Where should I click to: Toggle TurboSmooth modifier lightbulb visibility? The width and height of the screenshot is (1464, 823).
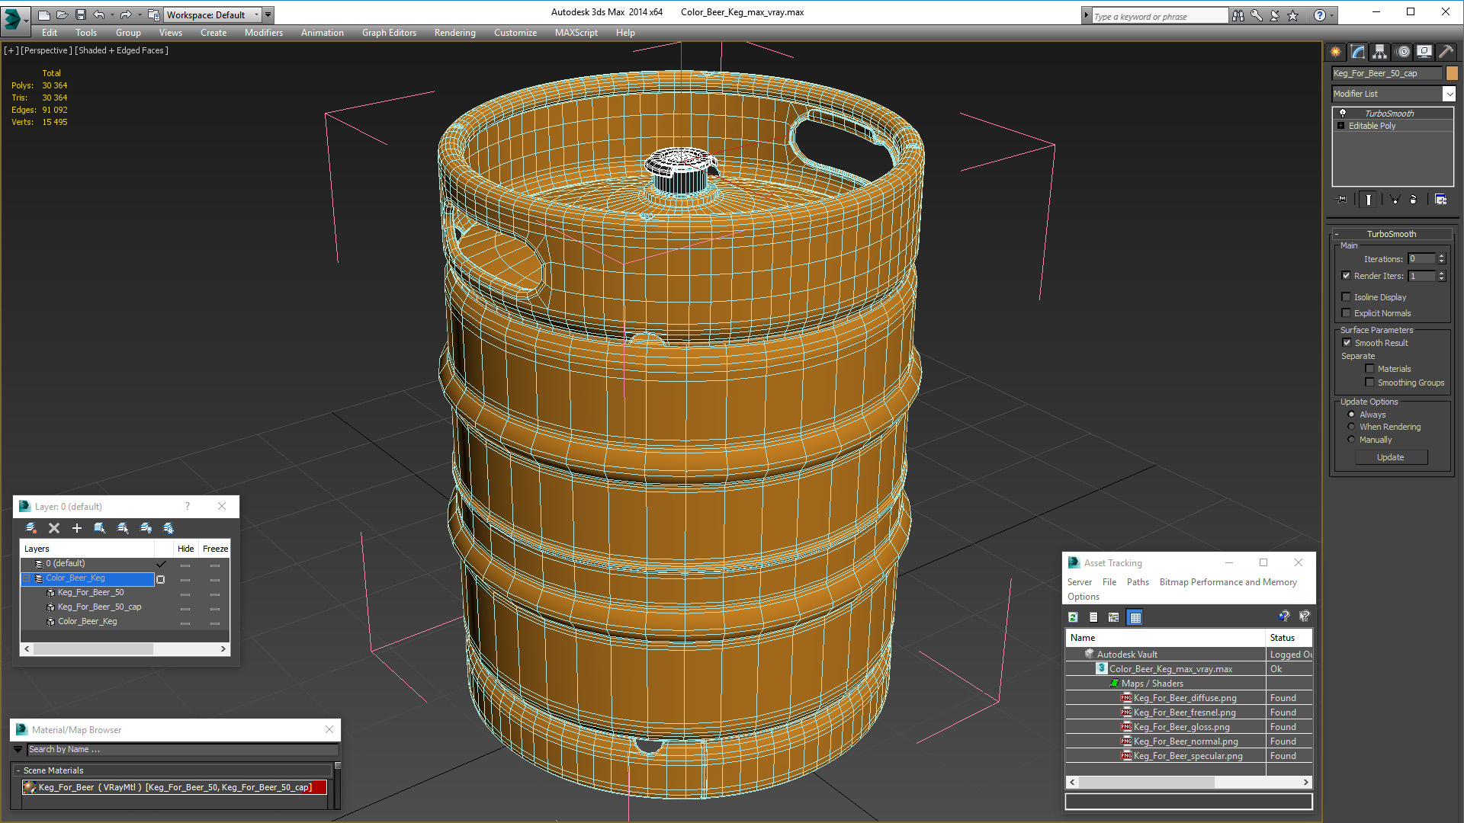click(1343, 114)
